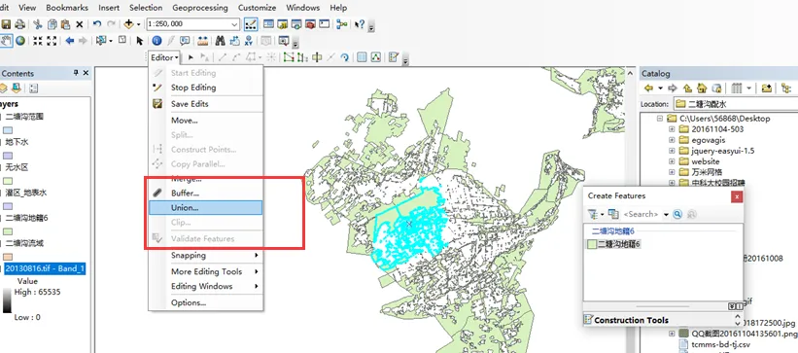Click Options... in Editor menu
Image resolution: width=798 pixels, height=353 pixels.
pos(206,302)
